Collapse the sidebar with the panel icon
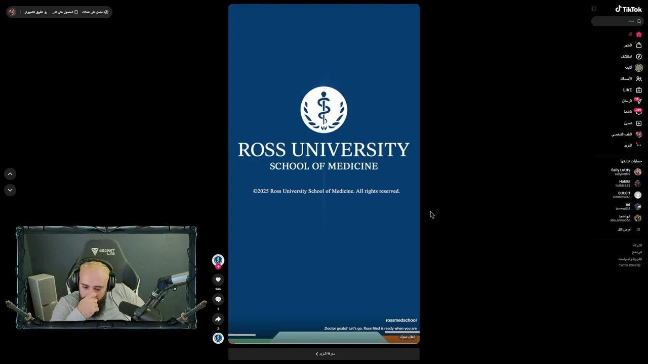 [x=594, y=9]
